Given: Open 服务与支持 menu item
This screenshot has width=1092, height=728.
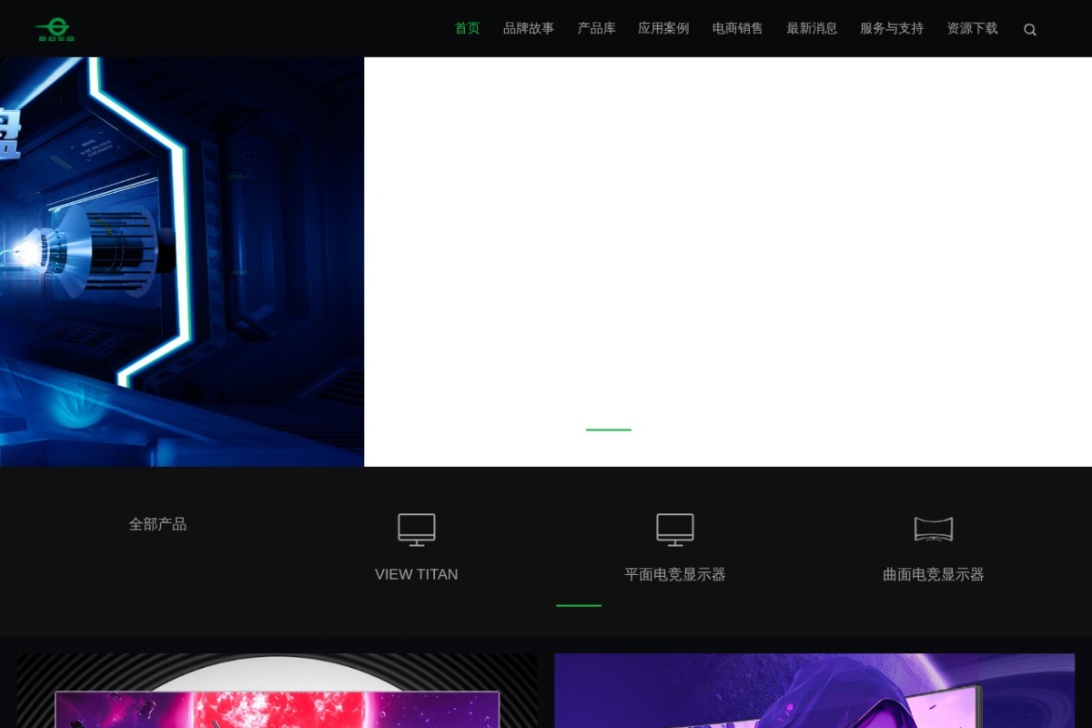Looking at the screenshot, I should click(892, 28).
